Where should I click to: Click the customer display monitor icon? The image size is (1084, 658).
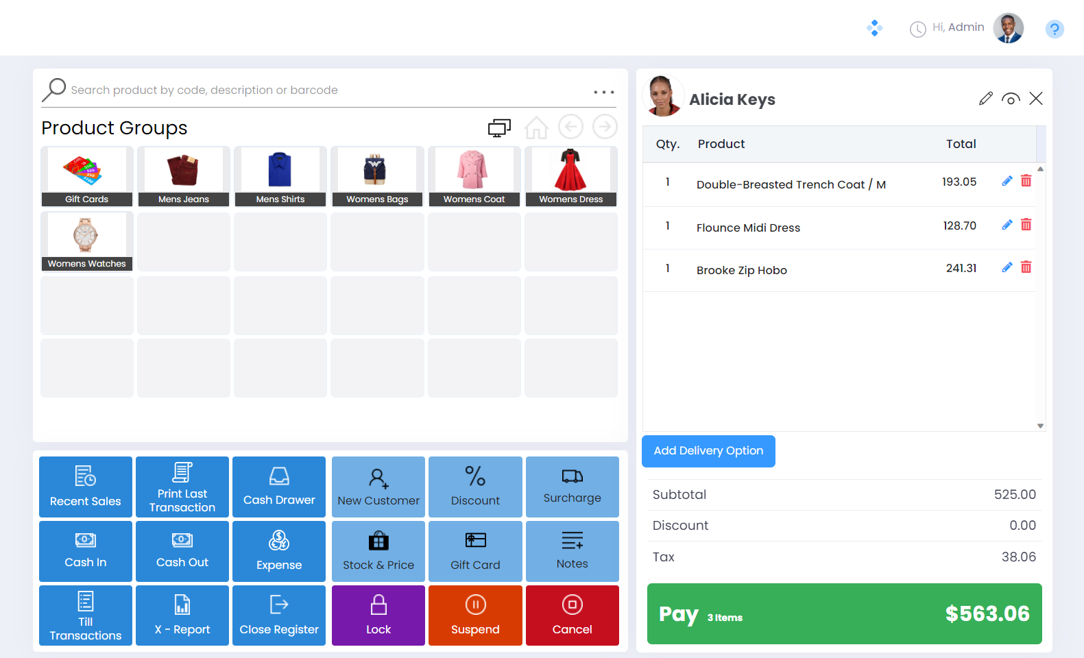pyautogui.click(x=499, y=127)
